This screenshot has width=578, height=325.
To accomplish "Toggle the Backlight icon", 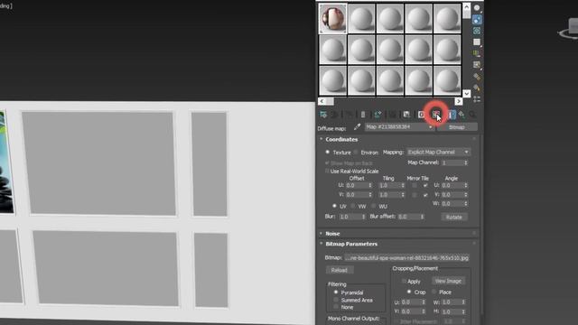I will (x=477, y=20).
